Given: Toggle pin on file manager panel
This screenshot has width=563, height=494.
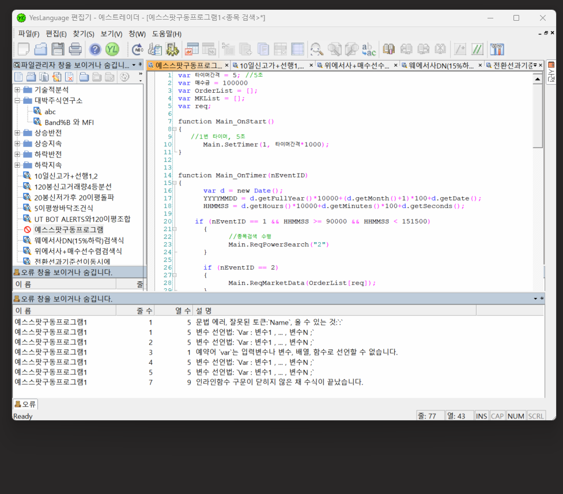Looking at the screenshot, I should coord(141,65).
